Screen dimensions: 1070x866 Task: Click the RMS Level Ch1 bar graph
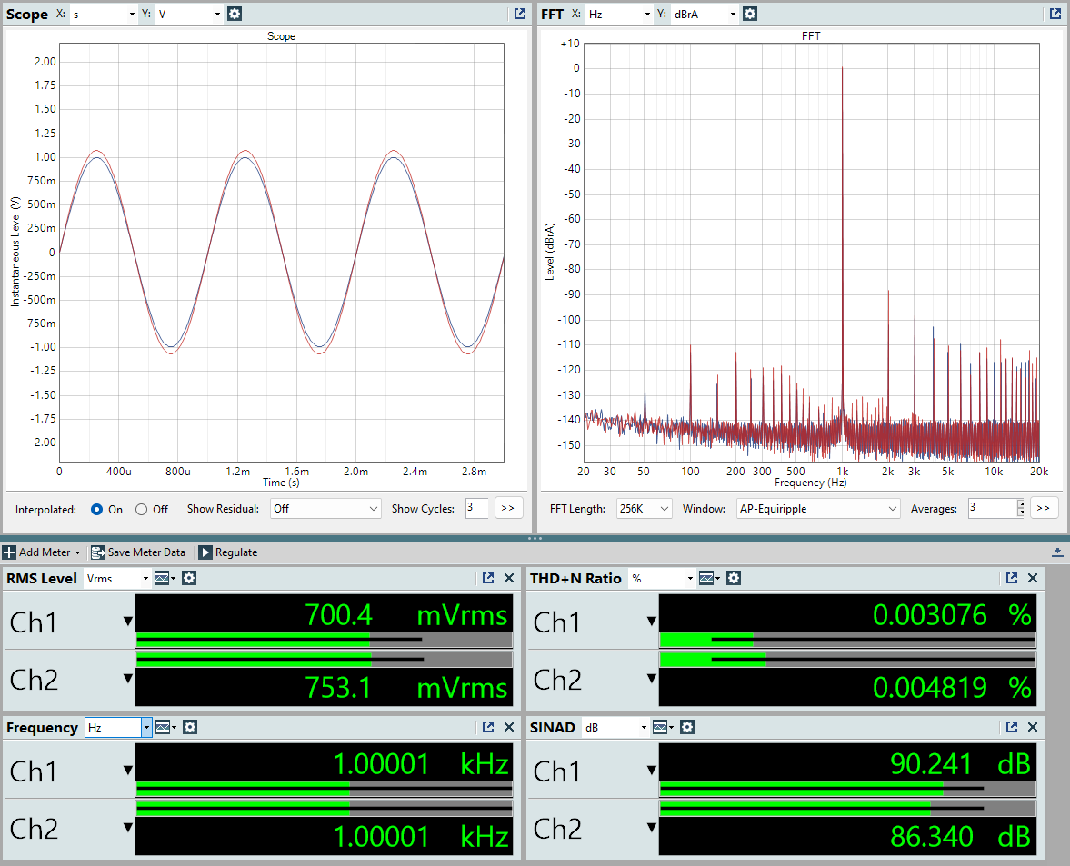coord(325,640)
